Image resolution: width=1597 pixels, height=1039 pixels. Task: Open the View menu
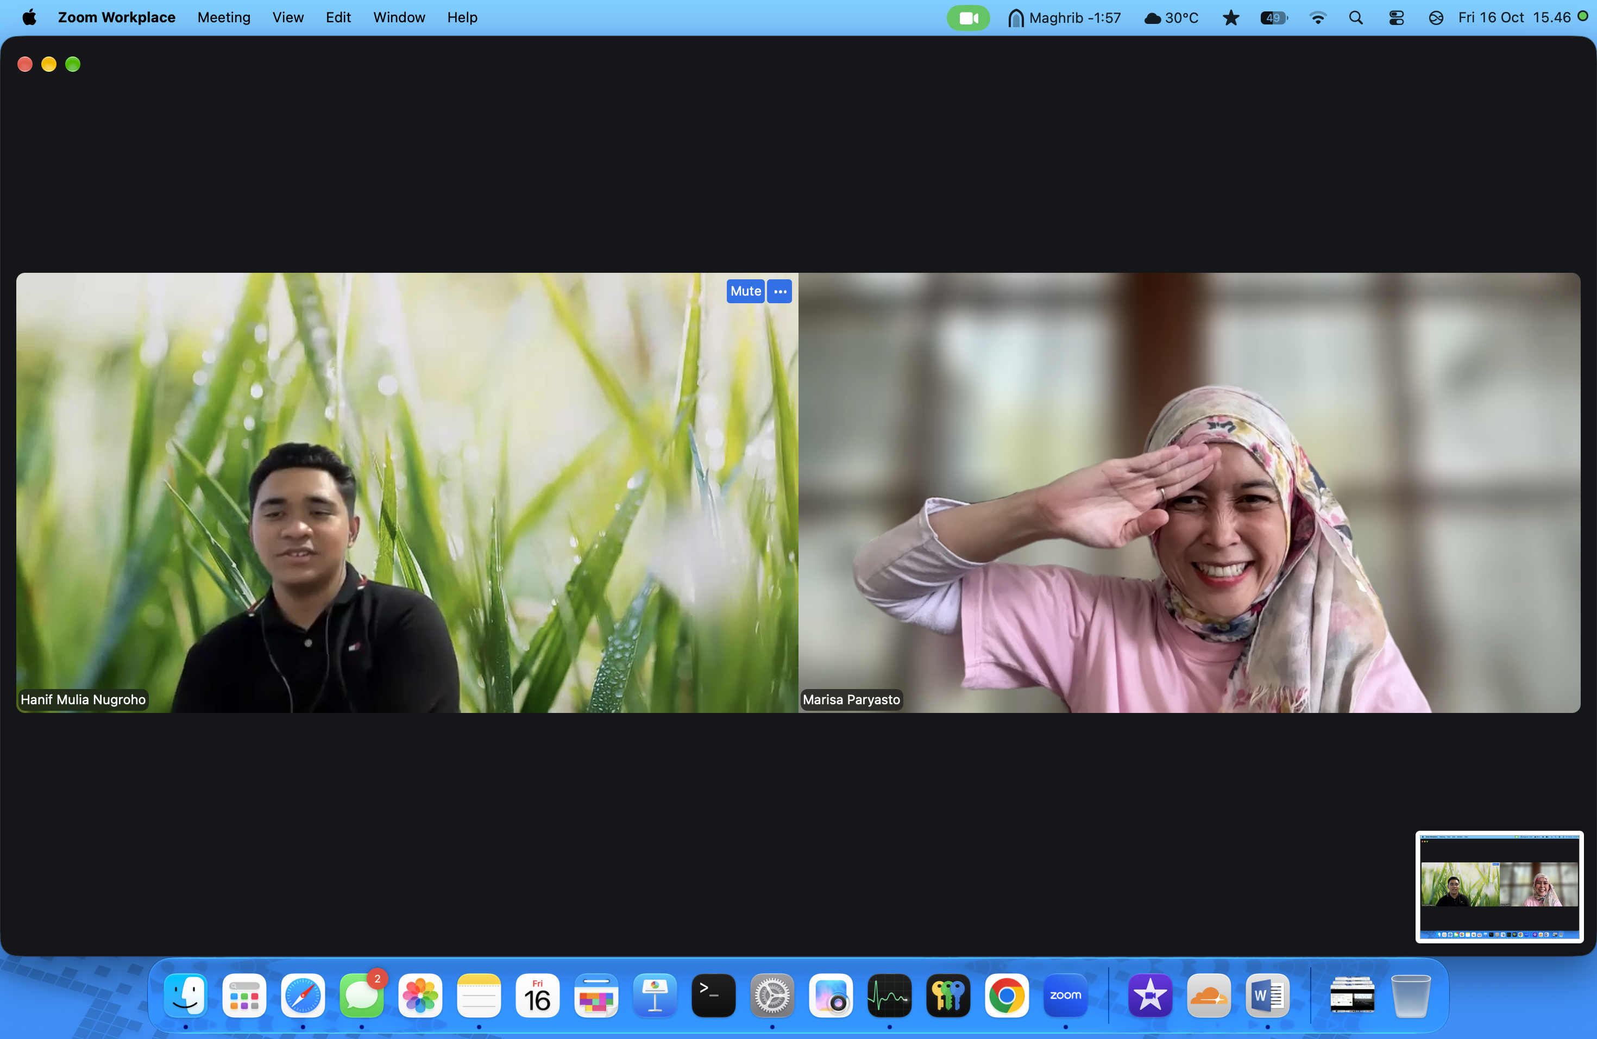click(288, 17)
